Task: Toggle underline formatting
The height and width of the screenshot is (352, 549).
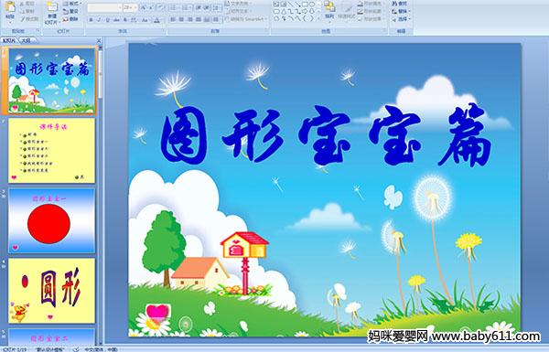Action: click(x=107, y=20)
